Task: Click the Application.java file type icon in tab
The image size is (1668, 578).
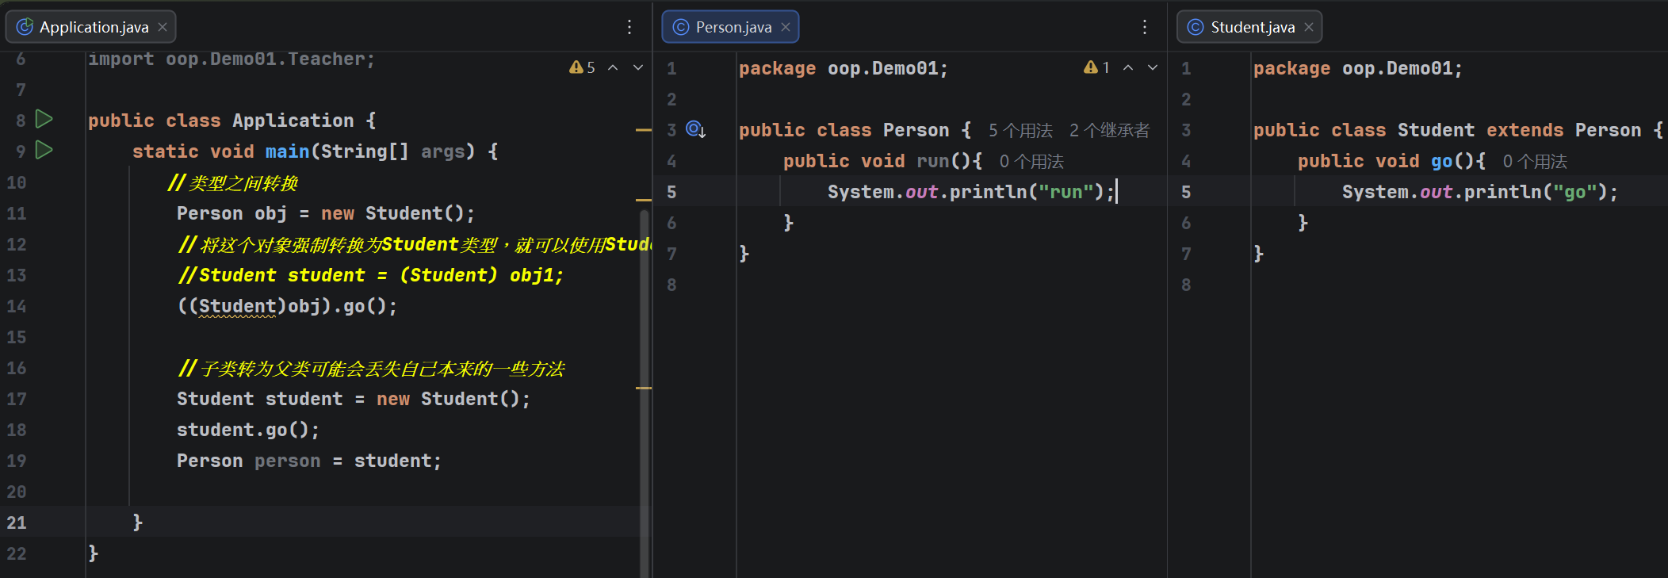Action: 25,27
